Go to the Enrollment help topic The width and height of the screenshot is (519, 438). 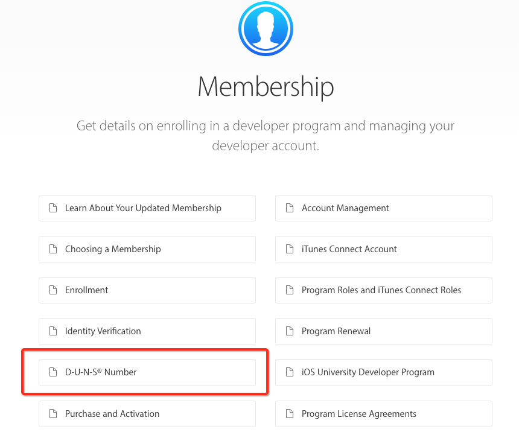[x=87, y=290]
